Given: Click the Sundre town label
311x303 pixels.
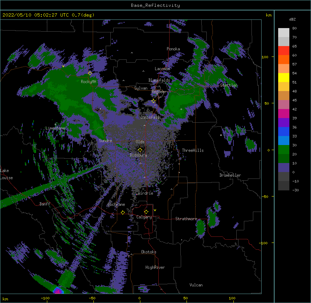Looking at the screenshot, I should click(x=105, y=141).
